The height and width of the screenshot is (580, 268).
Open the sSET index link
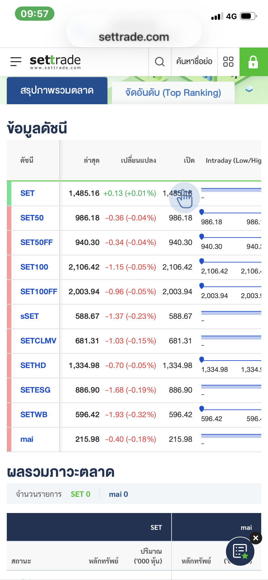tap(29, 316)
